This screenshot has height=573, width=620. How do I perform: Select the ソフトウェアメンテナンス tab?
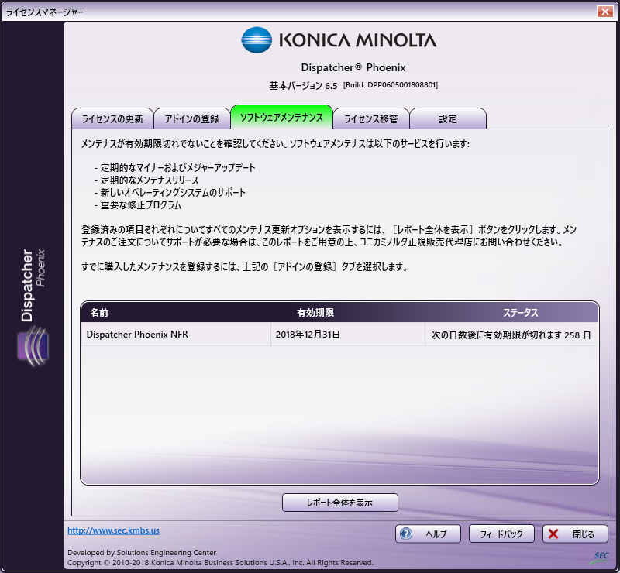(x=281, y=118)
